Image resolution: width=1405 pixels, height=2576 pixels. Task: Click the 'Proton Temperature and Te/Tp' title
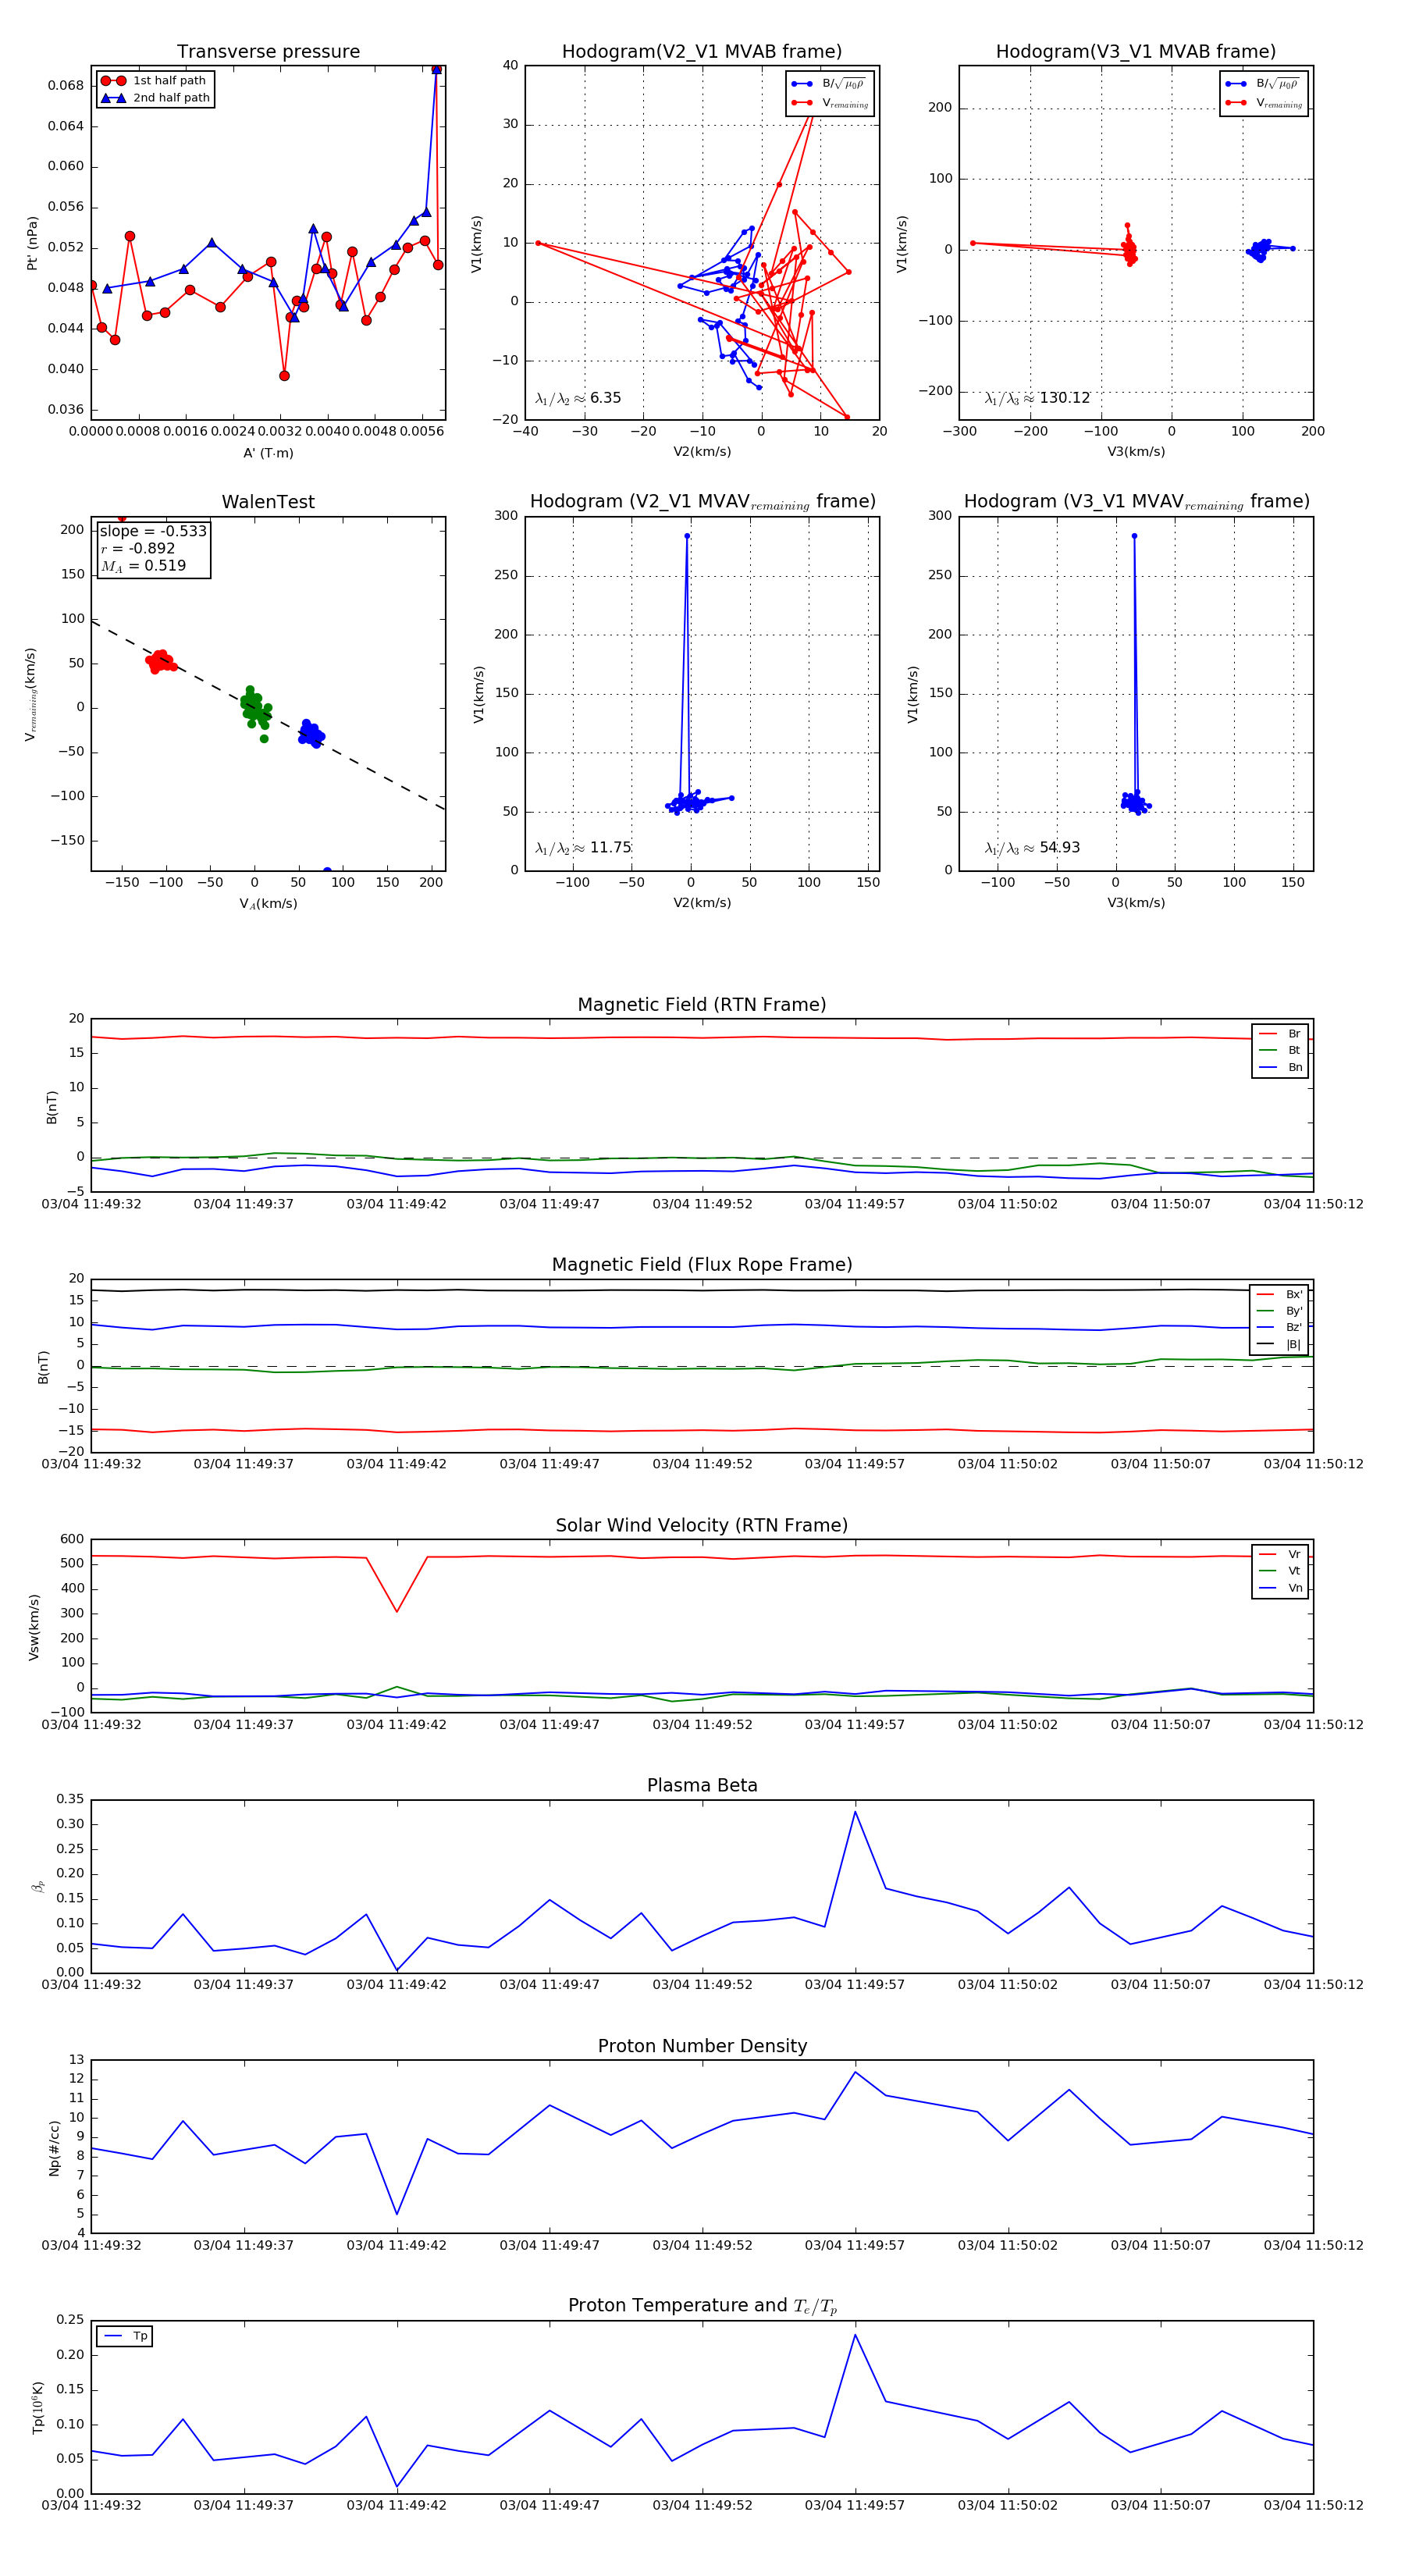point(702,2306)
